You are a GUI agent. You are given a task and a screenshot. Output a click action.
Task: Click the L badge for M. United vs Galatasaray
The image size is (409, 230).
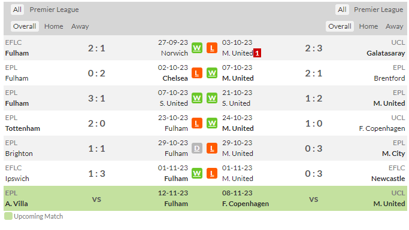tap(212, 48)
